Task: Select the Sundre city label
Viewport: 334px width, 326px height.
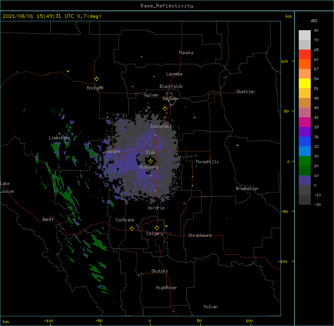Action: pos(113,151)
